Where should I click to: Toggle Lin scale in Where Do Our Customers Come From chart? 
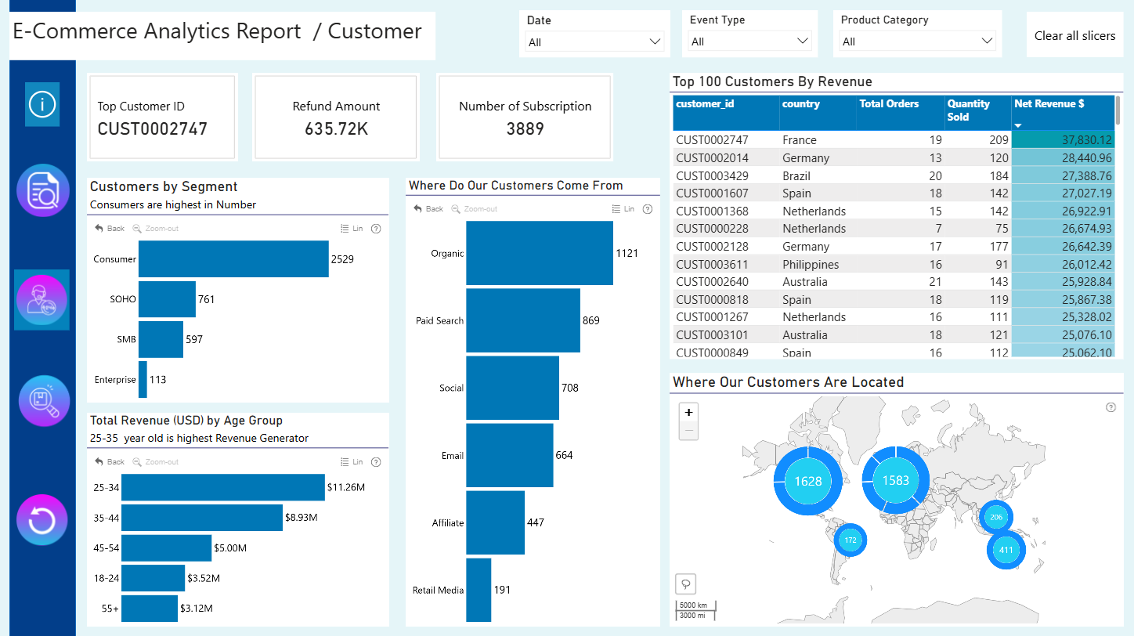coord(623,209)
